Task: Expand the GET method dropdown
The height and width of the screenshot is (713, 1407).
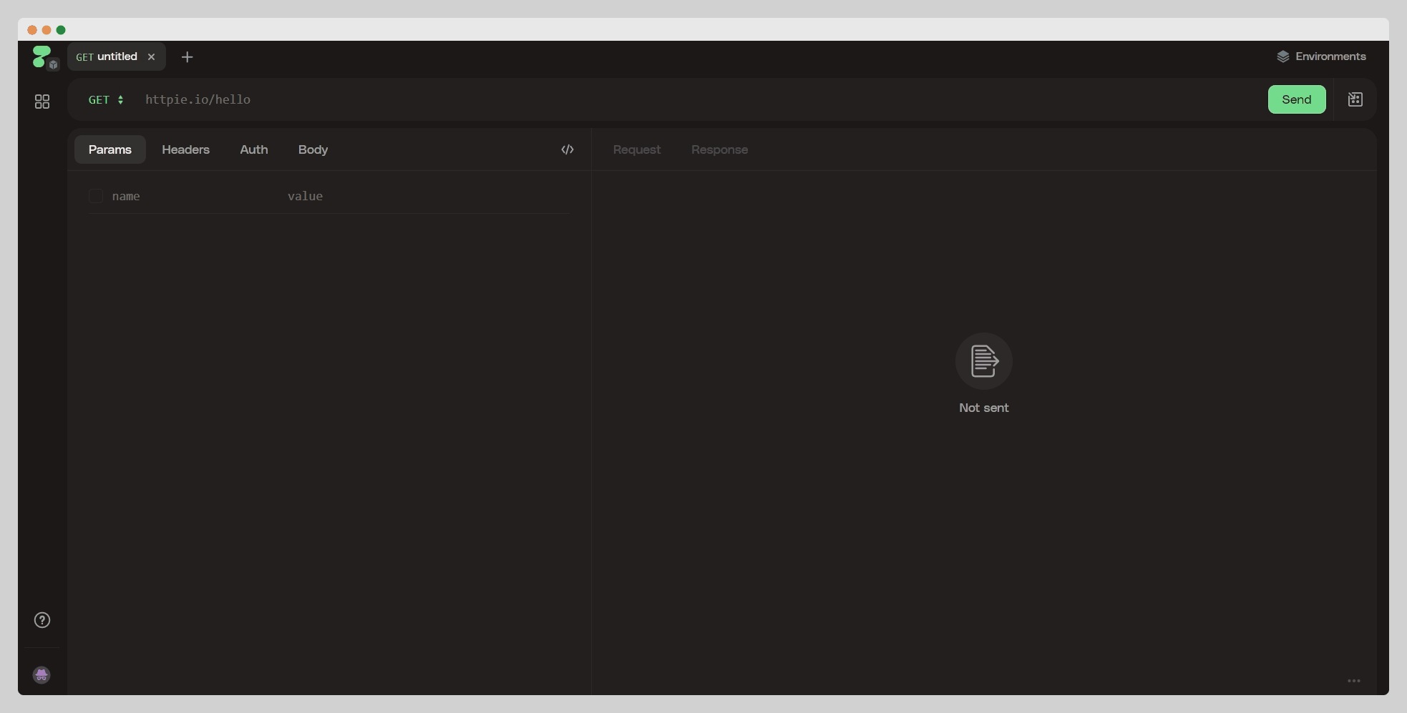Action: [106, 100]
